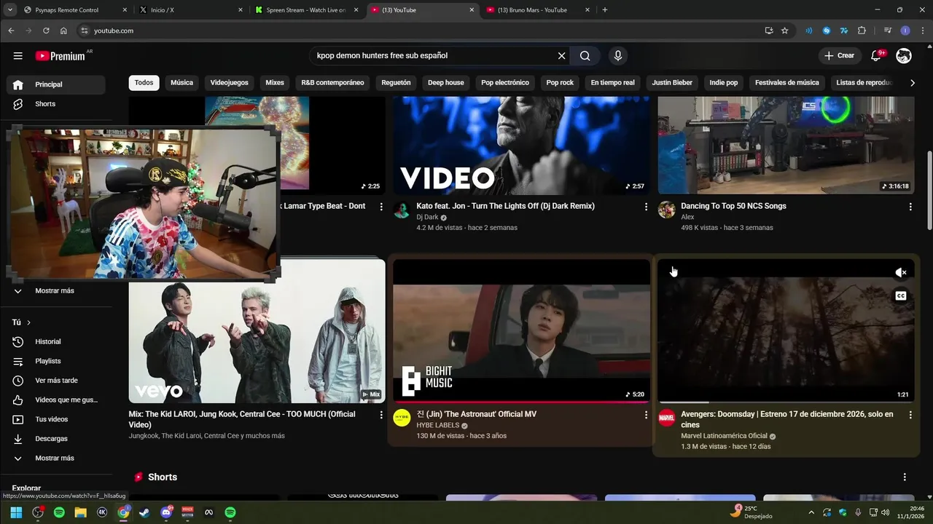This screenshot has width=933, height=524.
Task: Click the magnifying glass search button
Action: (585, 56)
